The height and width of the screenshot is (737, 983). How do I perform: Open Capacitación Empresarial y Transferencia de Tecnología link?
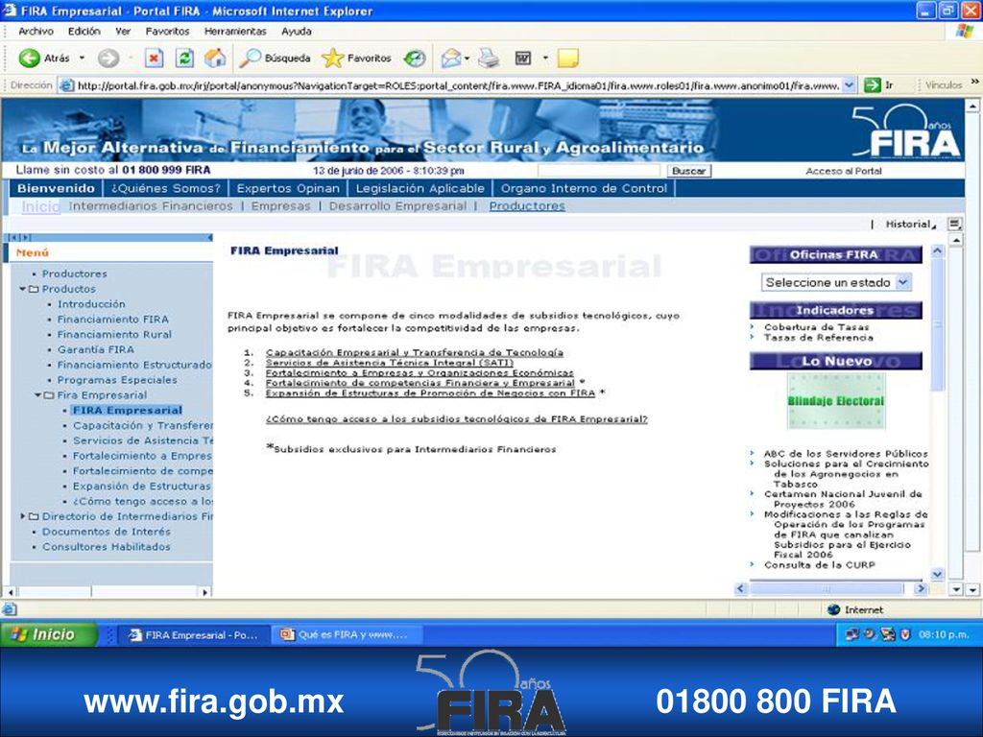click(x=415, y=353)
